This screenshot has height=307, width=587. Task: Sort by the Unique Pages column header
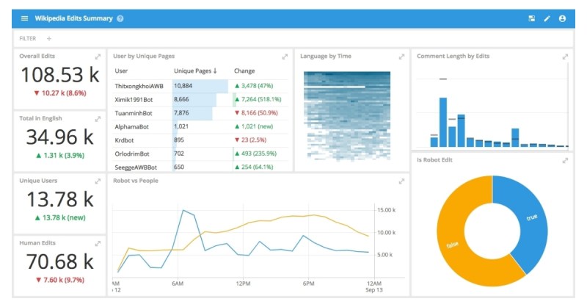(x=194, y=71)
